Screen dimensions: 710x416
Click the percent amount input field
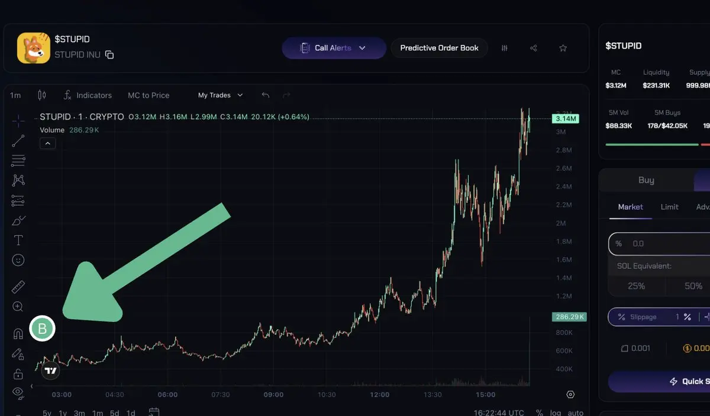tap(659, 243)
